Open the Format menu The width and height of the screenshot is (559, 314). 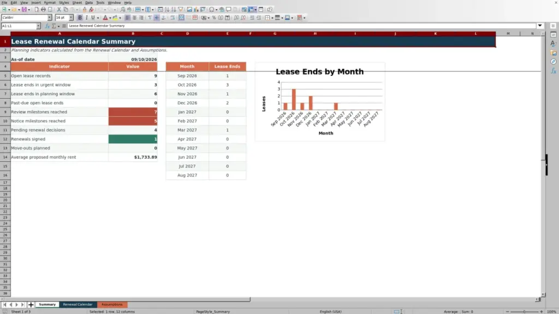(50, 3)
